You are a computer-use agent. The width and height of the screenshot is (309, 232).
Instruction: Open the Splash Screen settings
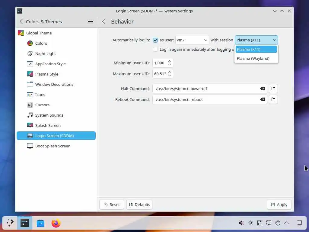pyautogui.click(x=56, y=125)
